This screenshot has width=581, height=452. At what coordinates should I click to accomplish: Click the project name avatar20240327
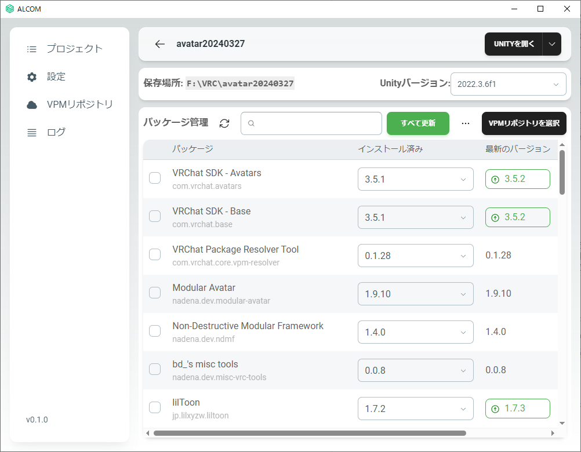210,43
